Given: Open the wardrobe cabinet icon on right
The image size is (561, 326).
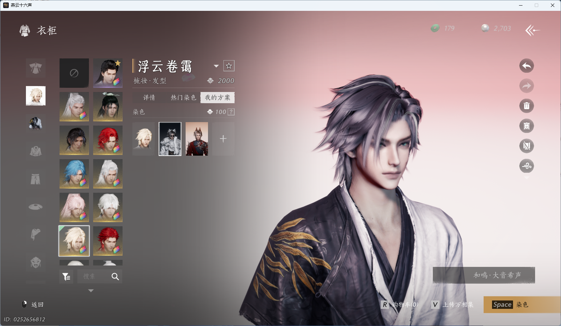Looking at the screenshot, I should pos(526,126).
